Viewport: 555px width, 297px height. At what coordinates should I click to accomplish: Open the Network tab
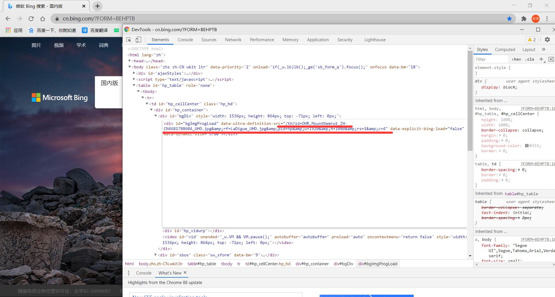(233, 40)
